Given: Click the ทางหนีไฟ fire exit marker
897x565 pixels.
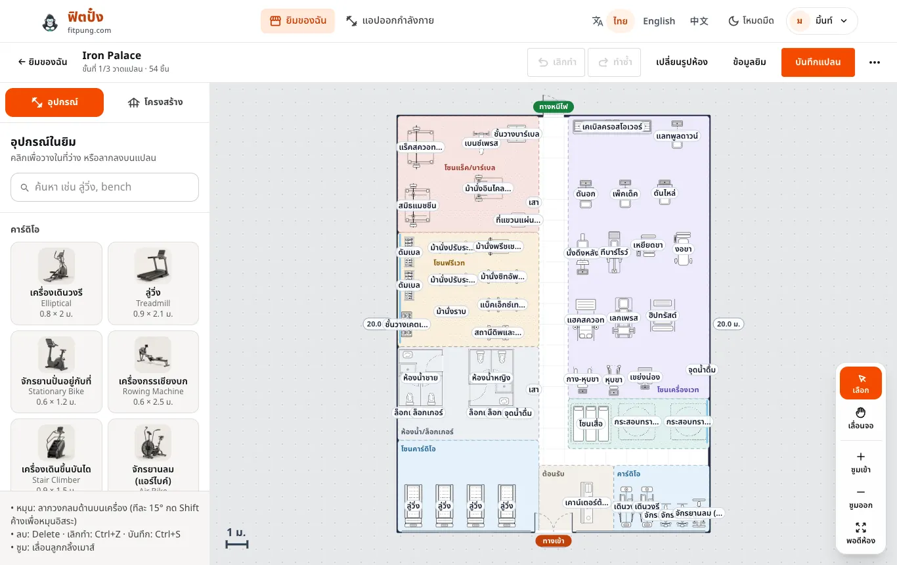Looking at the screenshot, I should (x=554, y=106).
